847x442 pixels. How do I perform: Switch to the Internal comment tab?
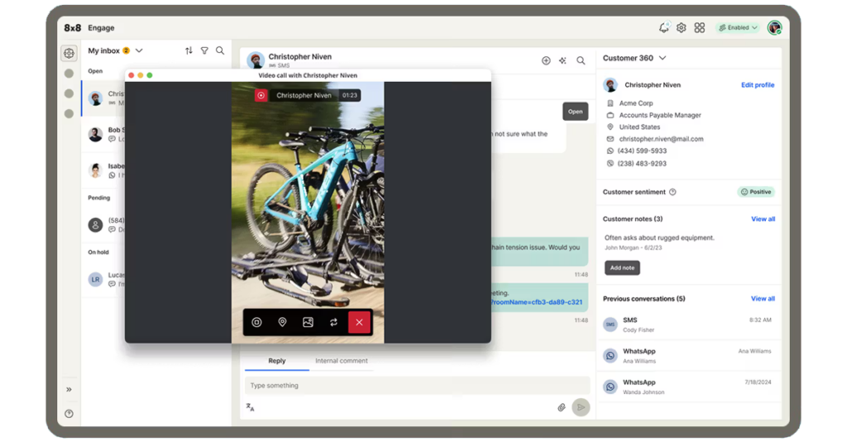tap(342, 361)
